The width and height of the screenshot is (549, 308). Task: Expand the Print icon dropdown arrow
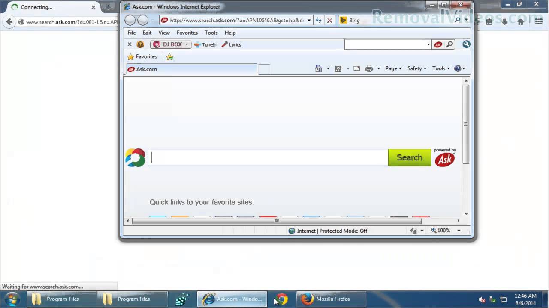click(378, 68)
